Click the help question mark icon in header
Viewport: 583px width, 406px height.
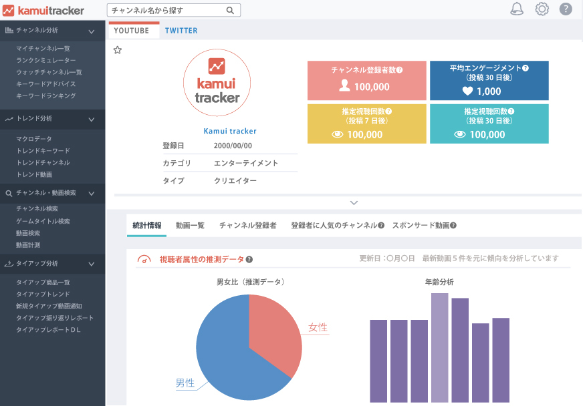tap(566, 9)
